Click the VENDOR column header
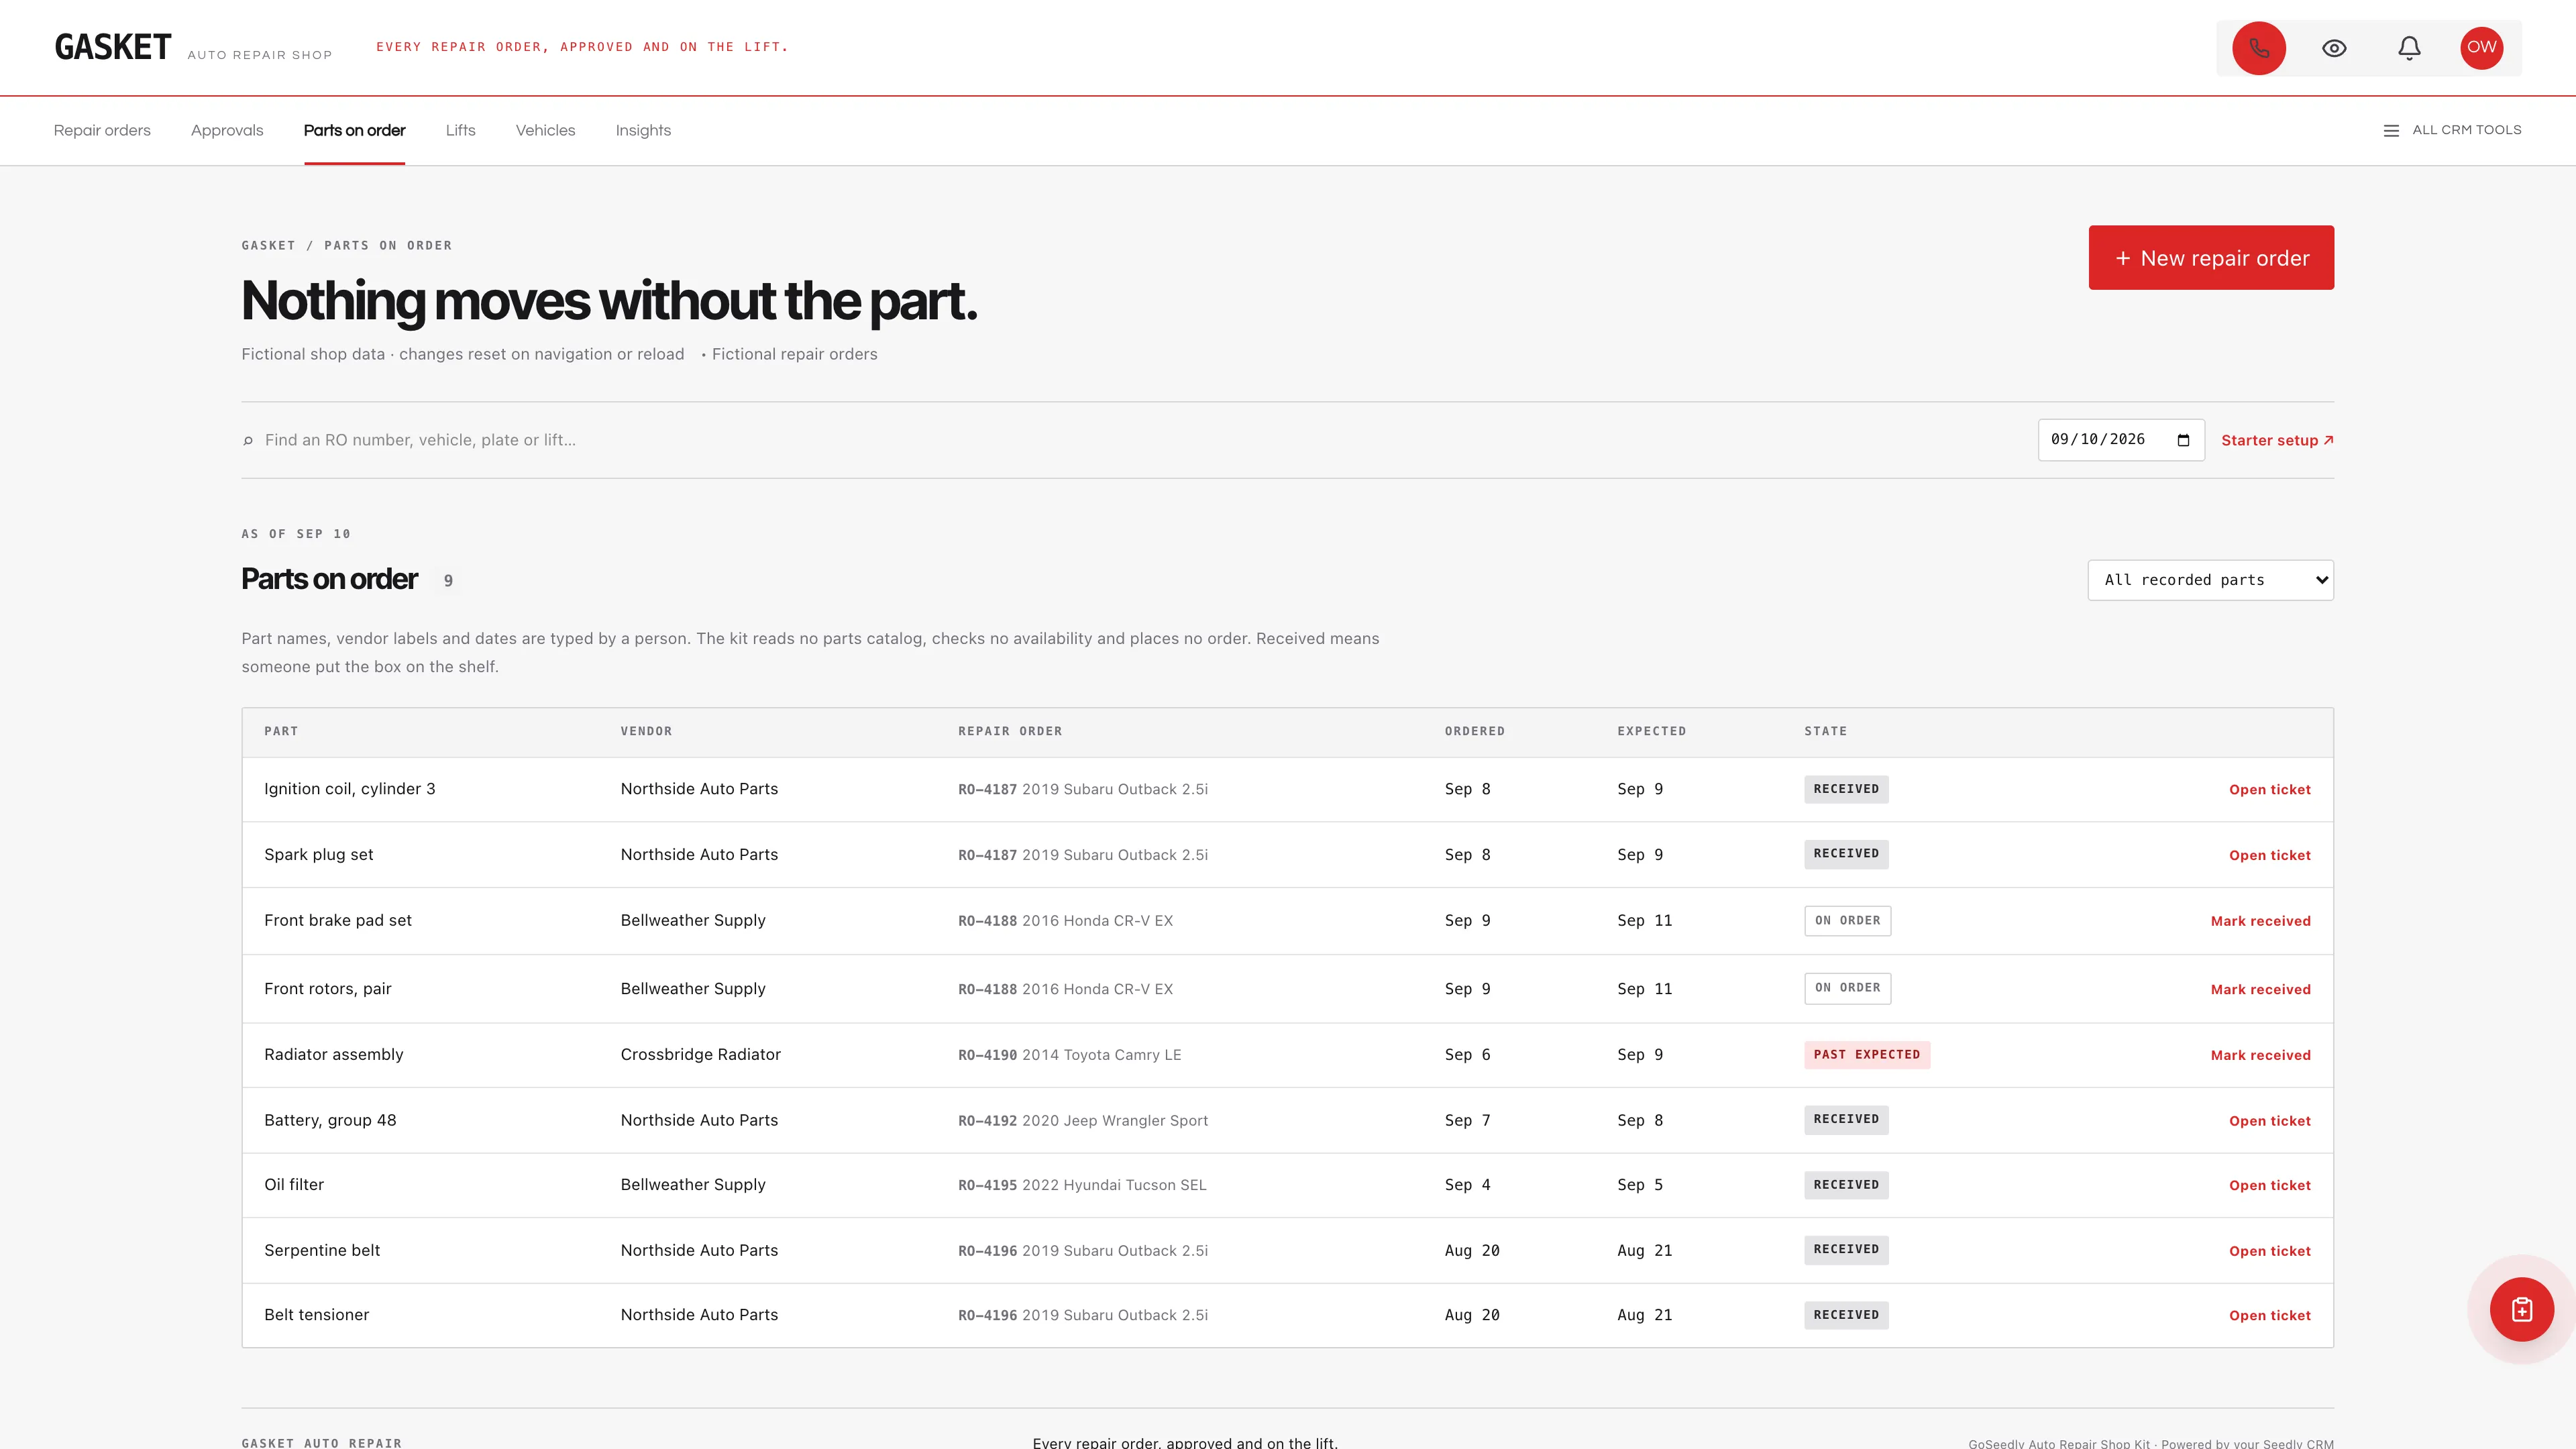This screenshot has height=1449, width=2576. (x=646, y=732)
